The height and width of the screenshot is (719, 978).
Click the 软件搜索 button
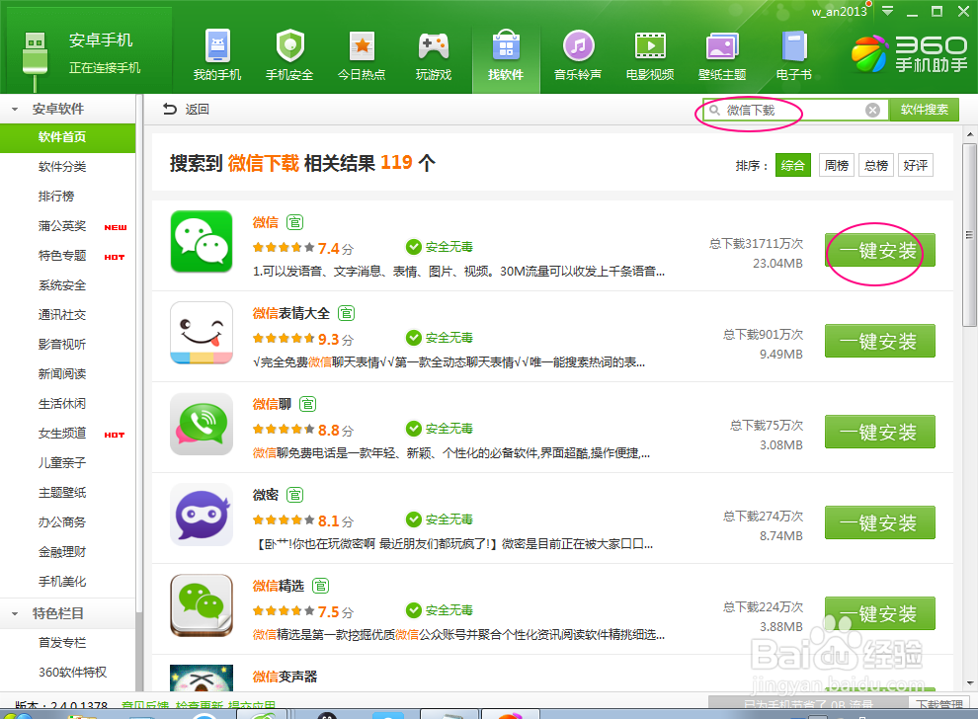pyautogui.click(x=925, y=110)
